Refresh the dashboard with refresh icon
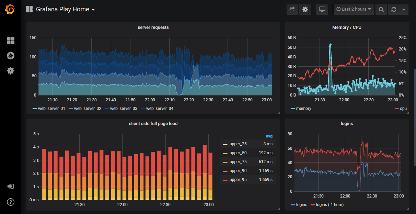Image resolution: width=416 pixels, height=214 pixels. tap(394, 9)
